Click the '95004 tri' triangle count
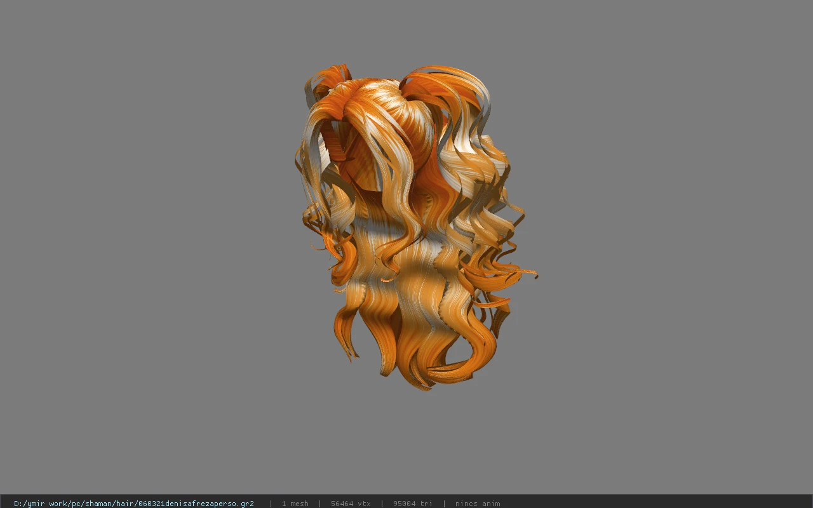The height and width of the screenshot is (508, 813). tap(412, 504)
